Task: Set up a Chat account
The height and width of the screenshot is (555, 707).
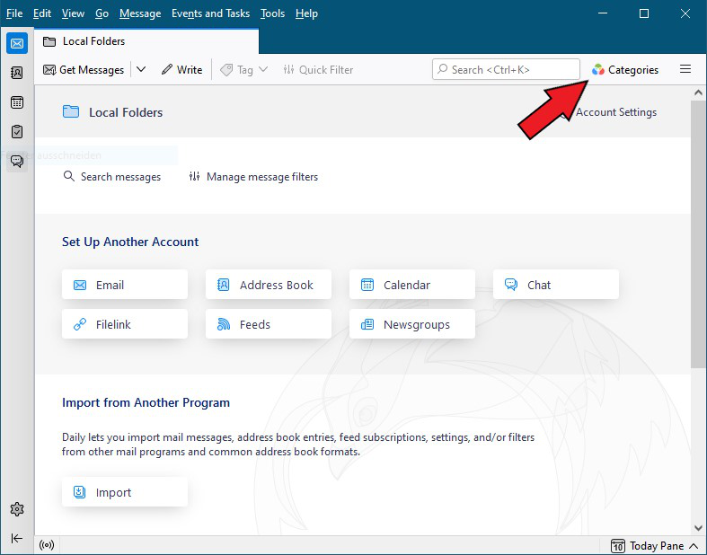Action: pyautogui.click(x=556, y=285)
